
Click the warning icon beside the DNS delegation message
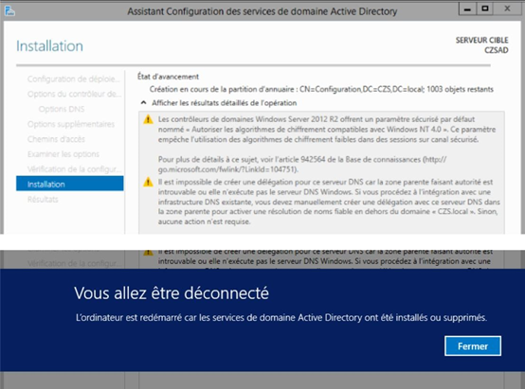click(x=148, y=183)
